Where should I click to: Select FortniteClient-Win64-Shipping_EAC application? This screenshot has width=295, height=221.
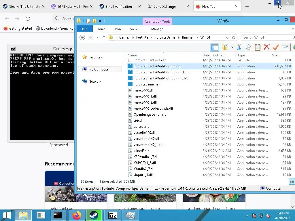pyautogui.click(x=161, y=78)
